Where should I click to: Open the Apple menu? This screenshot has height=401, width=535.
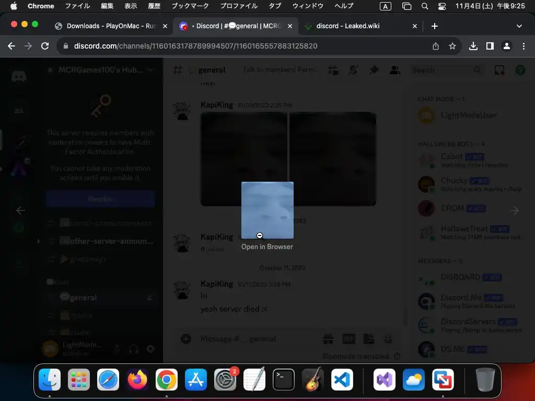click(14, 6)
